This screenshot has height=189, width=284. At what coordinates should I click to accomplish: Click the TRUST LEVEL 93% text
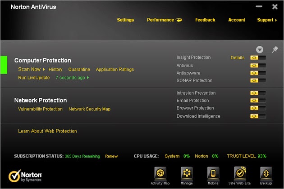point(247,156)
